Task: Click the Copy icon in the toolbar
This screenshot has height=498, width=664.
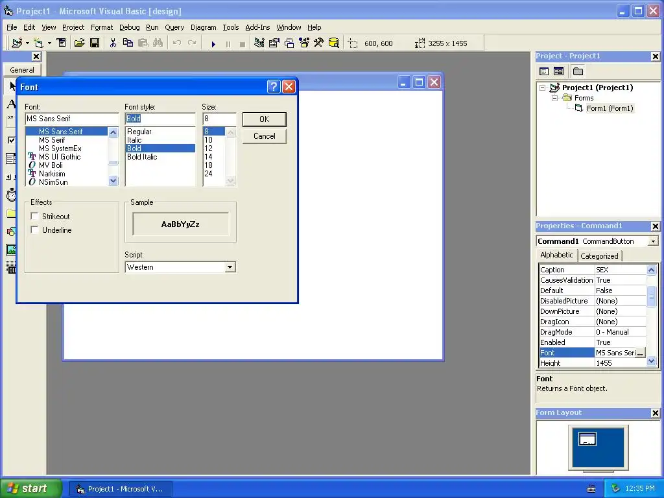Action: coord(128,43)
